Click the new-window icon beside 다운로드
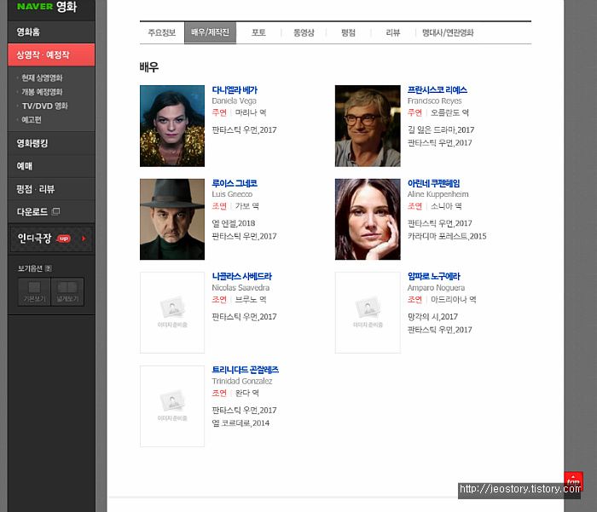Image resolution: width=597 pixels, height=512 pixels. click(x=55, y=211)
